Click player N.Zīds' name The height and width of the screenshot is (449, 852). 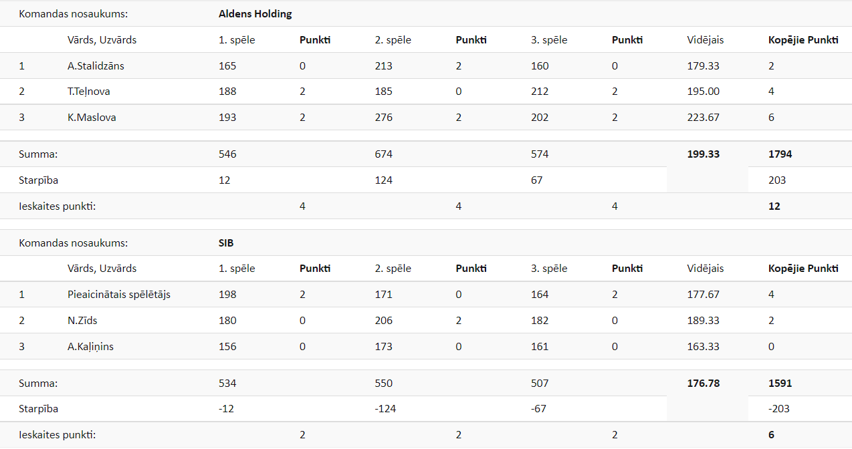click(x=82, y=321)
